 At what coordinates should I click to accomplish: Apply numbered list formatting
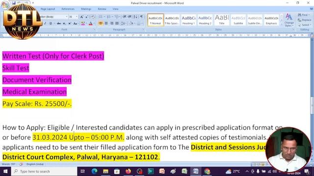click(x=108, y=17)
